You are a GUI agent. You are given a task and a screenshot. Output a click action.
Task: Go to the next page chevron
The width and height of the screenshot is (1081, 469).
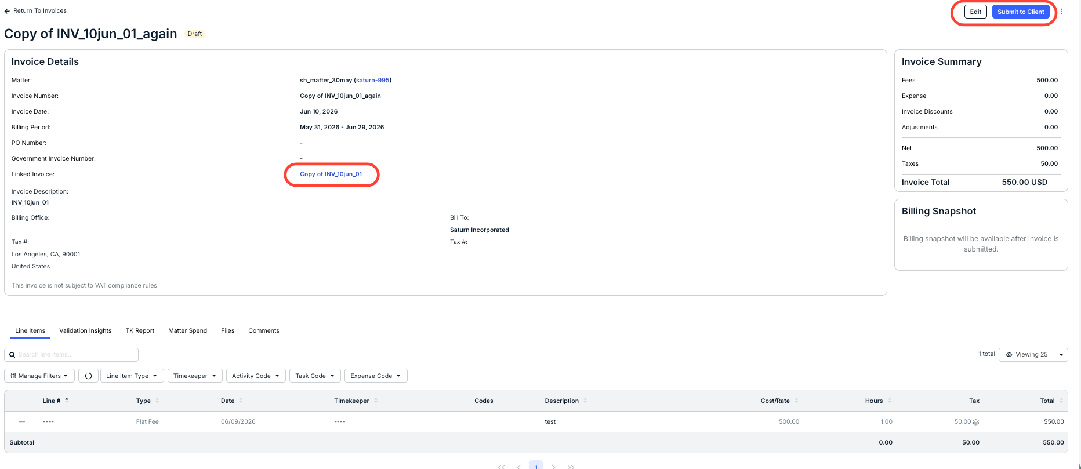tap(553, 466)
